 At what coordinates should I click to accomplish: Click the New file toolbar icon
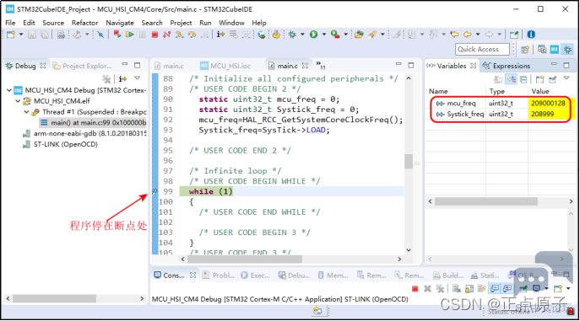[x=11, y=35]
